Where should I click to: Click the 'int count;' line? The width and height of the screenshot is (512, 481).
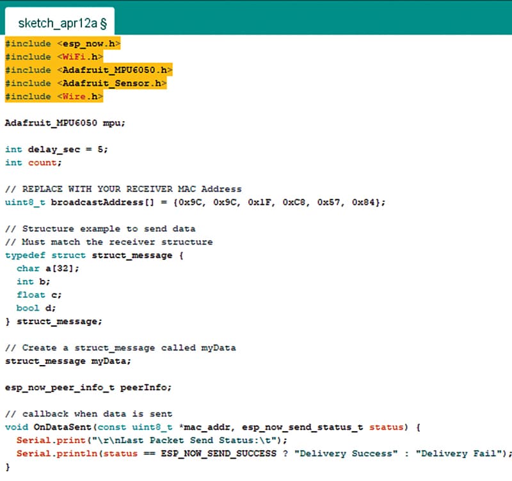point(33,163)
